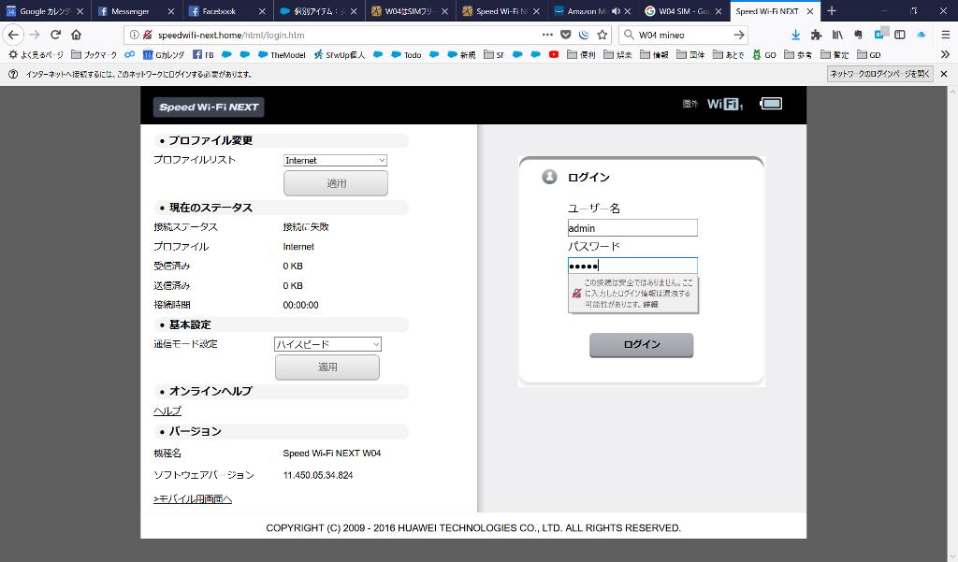Viewport: 958px width, 562px height.
Task: Open the 便利 bookmarks folder
Action: (581, 54)
